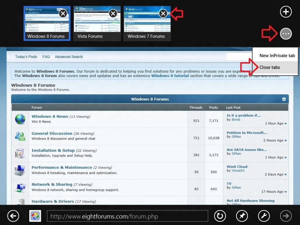300x225 pixels.
Task: Close the Vista Forums tab
Action: [x=113, y=13]
